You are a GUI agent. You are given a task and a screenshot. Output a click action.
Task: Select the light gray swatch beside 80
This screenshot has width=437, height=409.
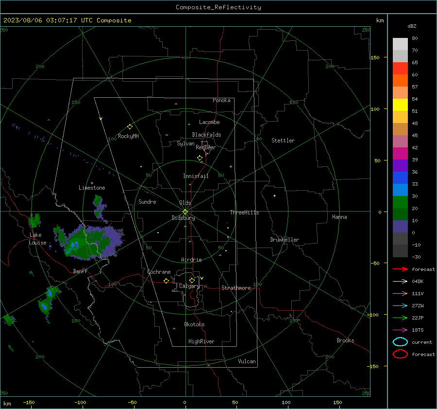click(400, 44)
